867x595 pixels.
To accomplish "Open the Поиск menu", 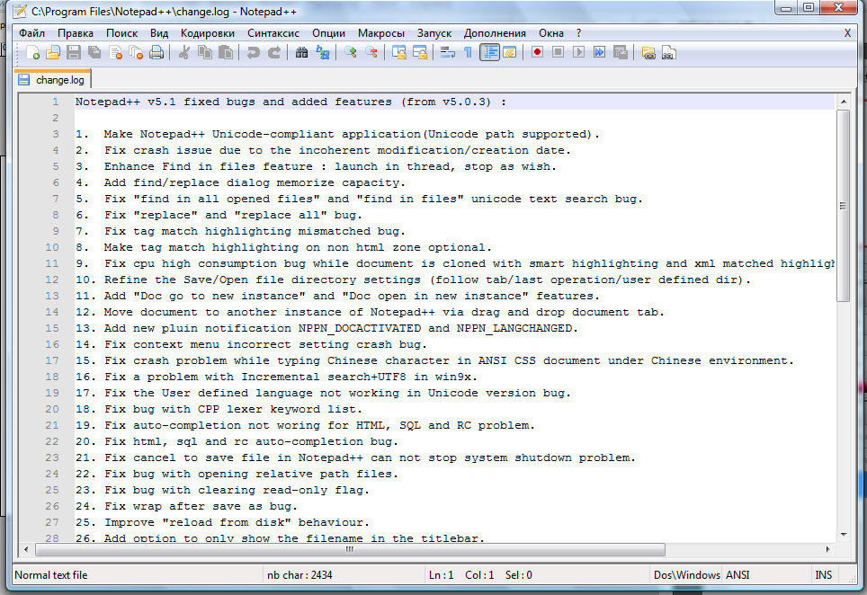I will click(121, 33).
